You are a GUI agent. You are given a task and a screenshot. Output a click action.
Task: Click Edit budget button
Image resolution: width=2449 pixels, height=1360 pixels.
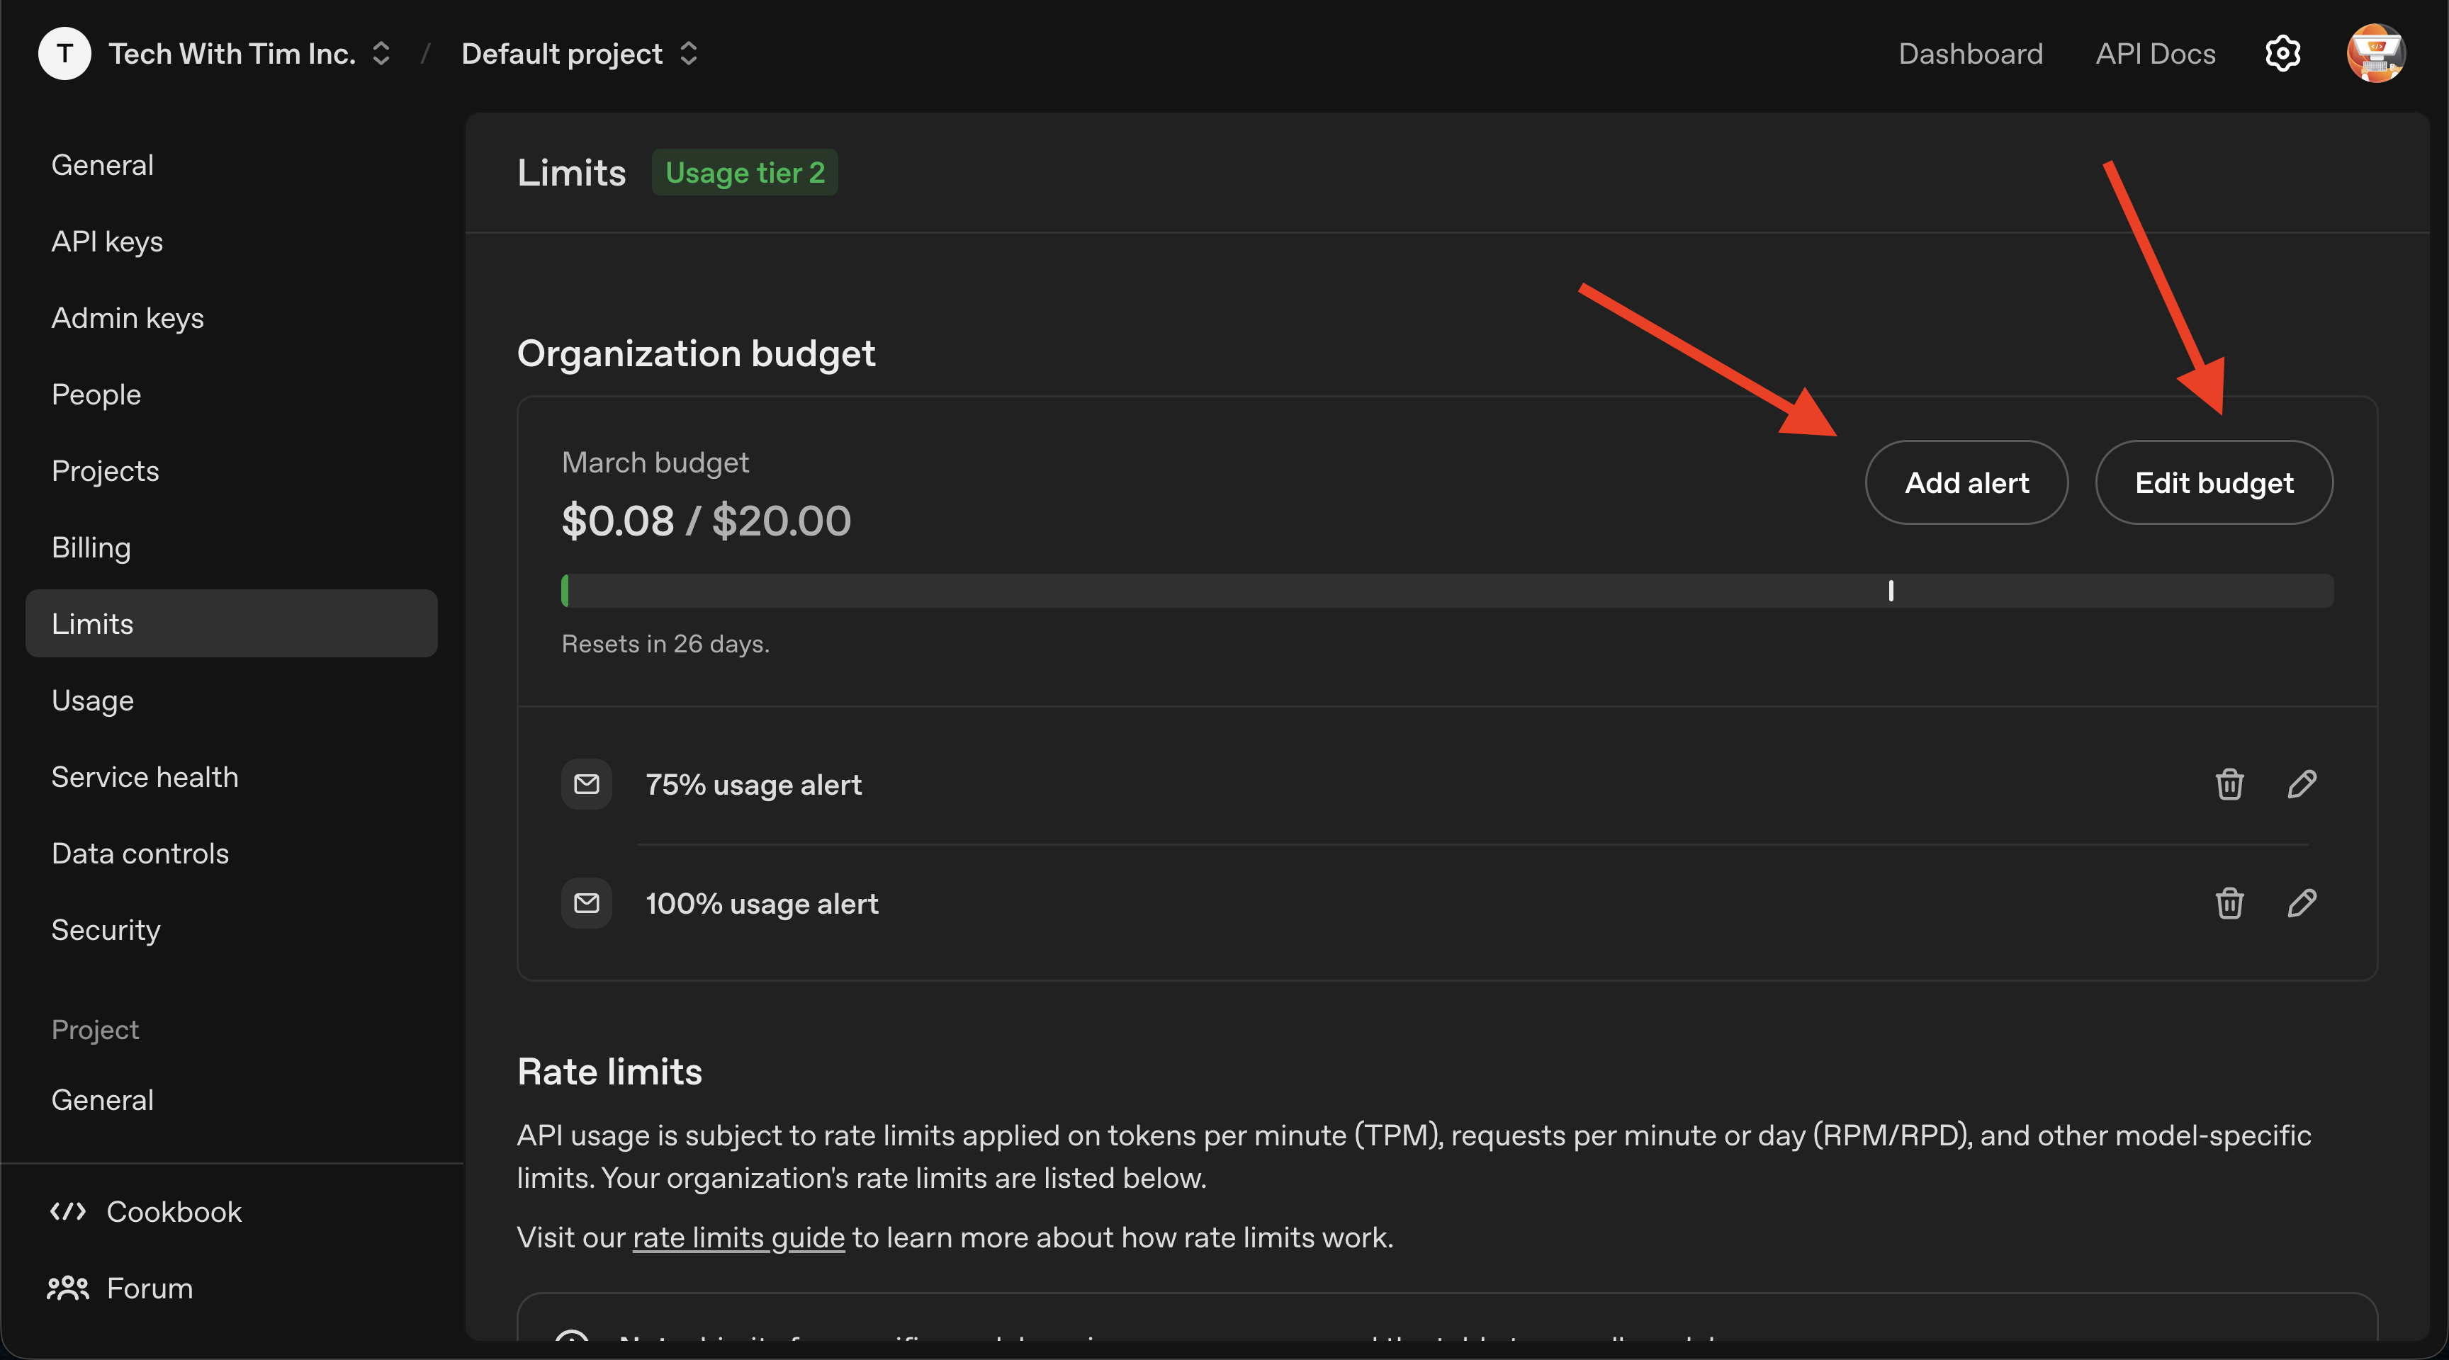(x=2213, y=483)
